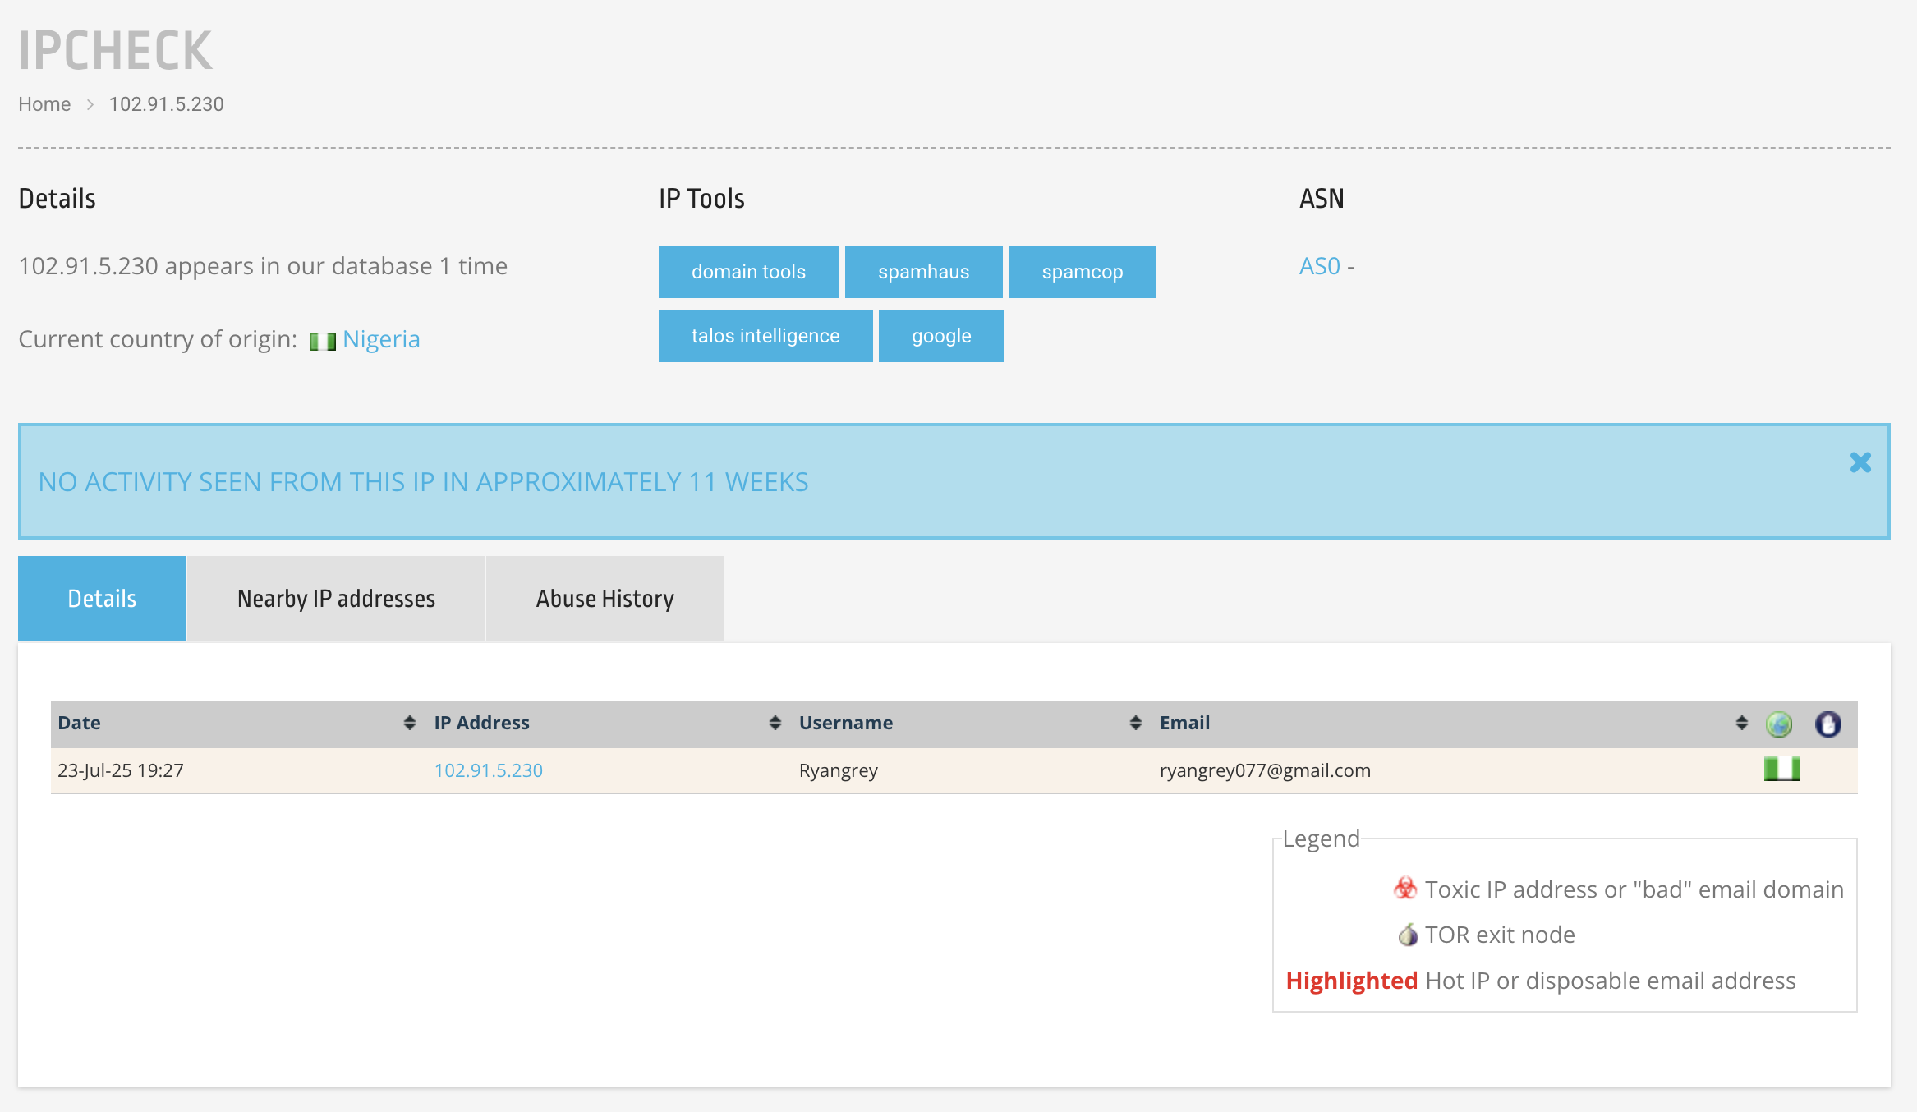Open 102.91.5.230 link in table row

tap(488, 770)
